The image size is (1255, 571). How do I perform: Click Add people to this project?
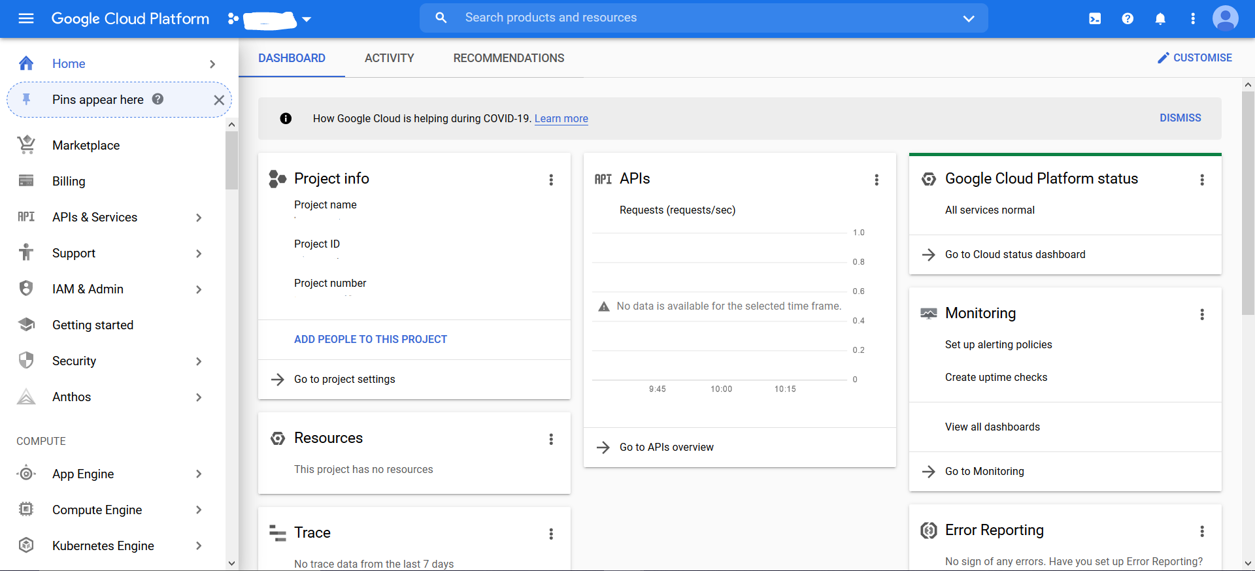pos(371,339)
